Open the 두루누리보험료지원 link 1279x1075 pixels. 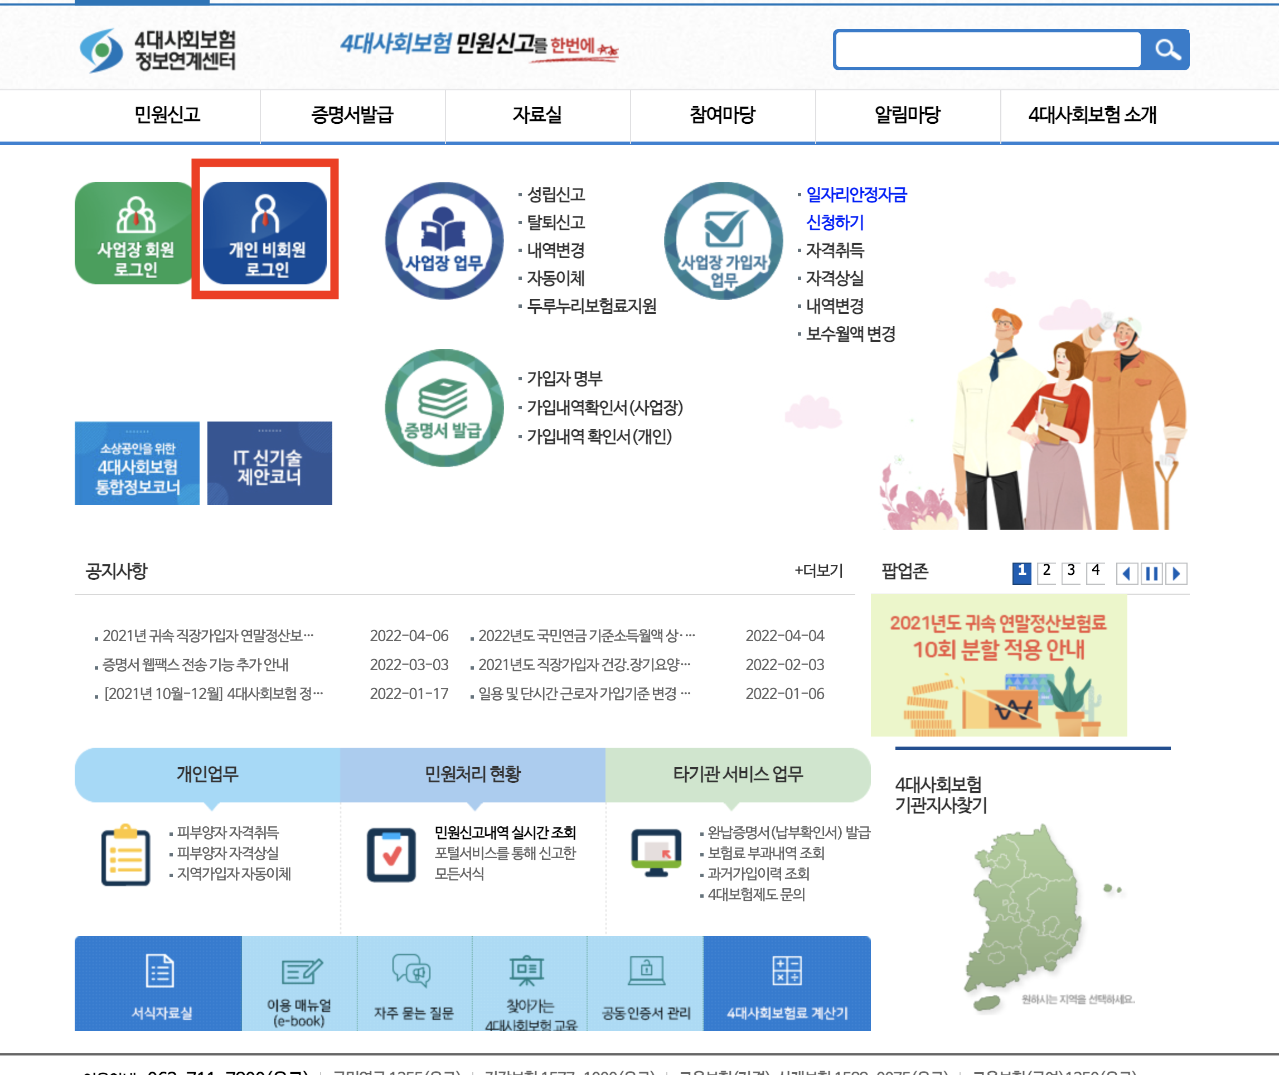pos(591,306)
